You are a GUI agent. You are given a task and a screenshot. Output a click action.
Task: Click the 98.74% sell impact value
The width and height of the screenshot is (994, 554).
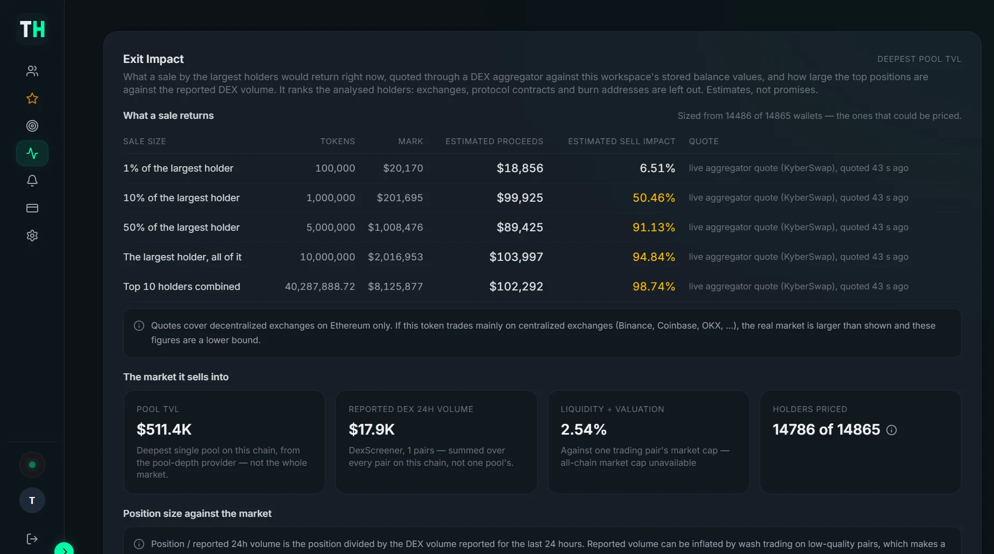tap(654, 287)
